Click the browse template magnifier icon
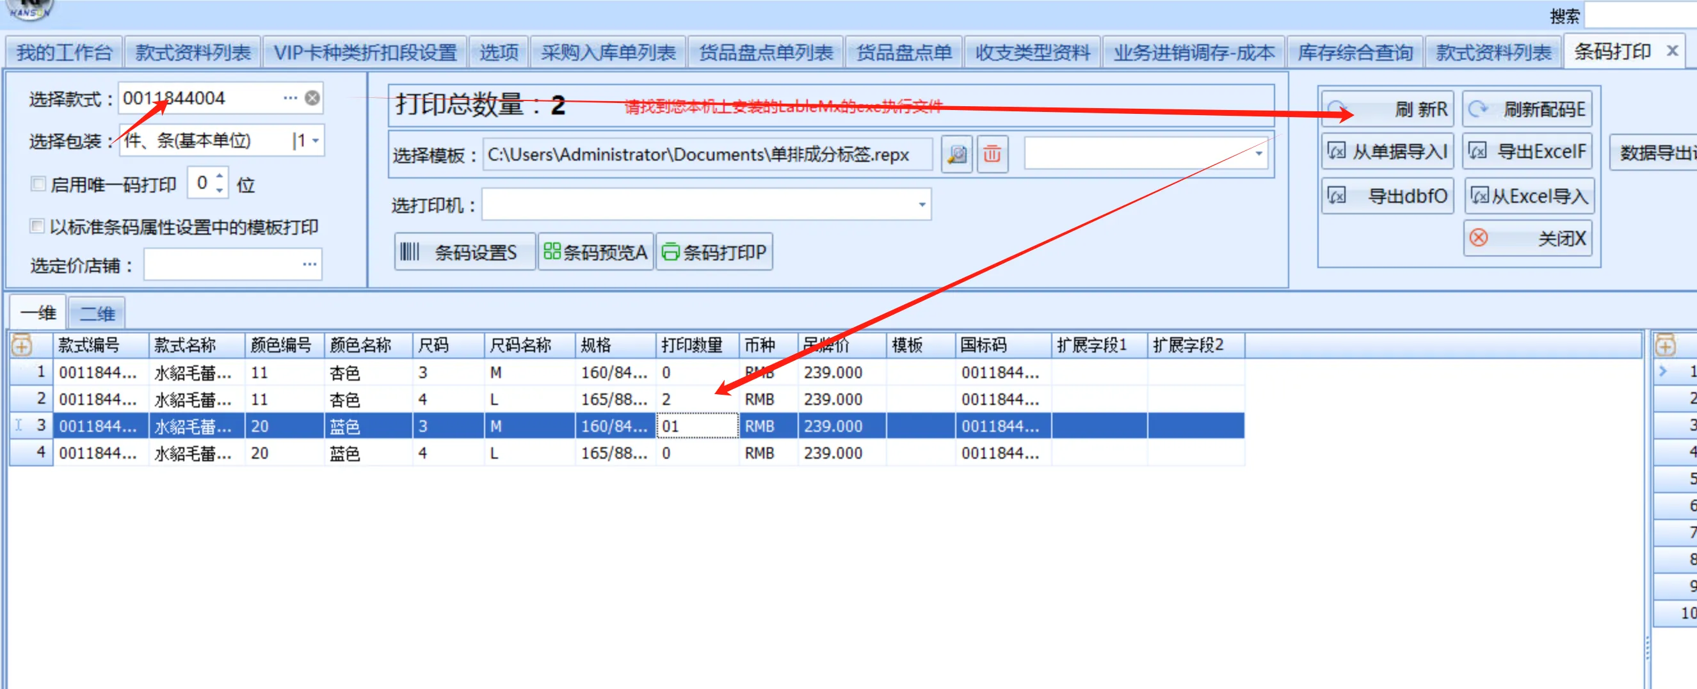This screenshot has height=689, width=1697. pyautogui.click(x=956, y=155)
